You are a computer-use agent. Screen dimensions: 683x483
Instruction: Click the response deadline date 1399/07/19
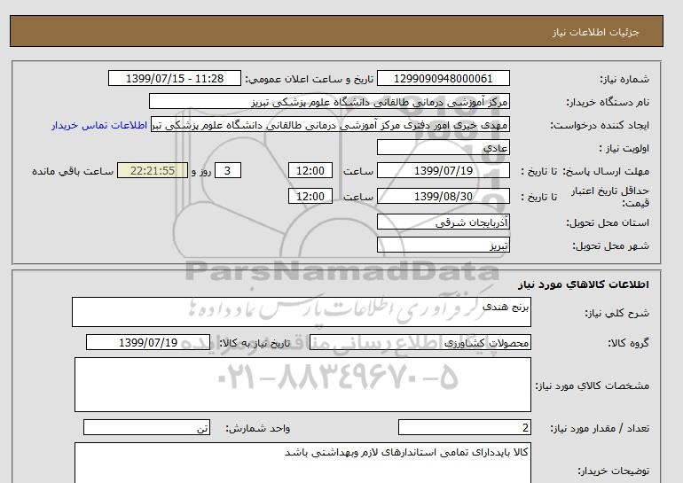pyautogui.click(x=443, y=170)
